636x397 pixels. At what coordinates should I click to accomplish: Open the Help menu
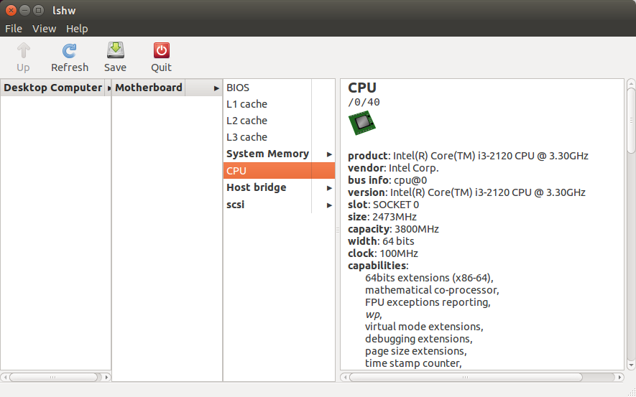[77, 29]
